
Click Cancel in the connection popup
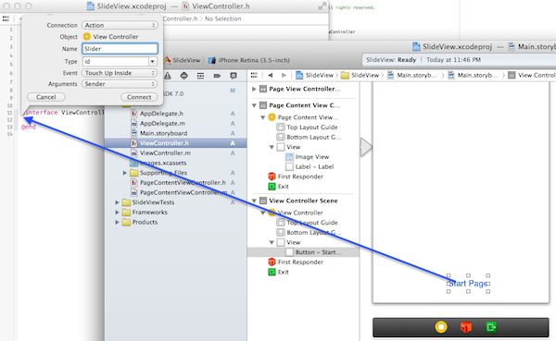point(46,97)
